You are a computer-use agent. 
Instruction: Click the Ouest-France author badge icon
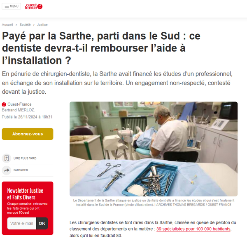pos(4,104)
